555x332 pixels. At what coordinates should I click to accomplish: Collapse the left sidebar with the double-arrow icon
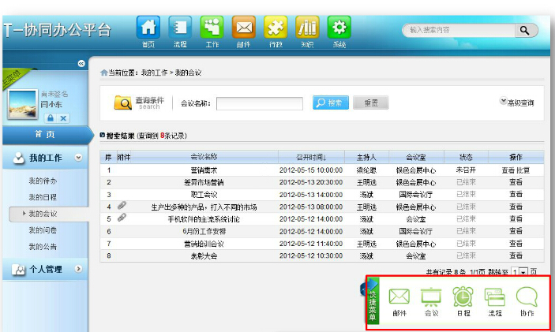(81, 63)
